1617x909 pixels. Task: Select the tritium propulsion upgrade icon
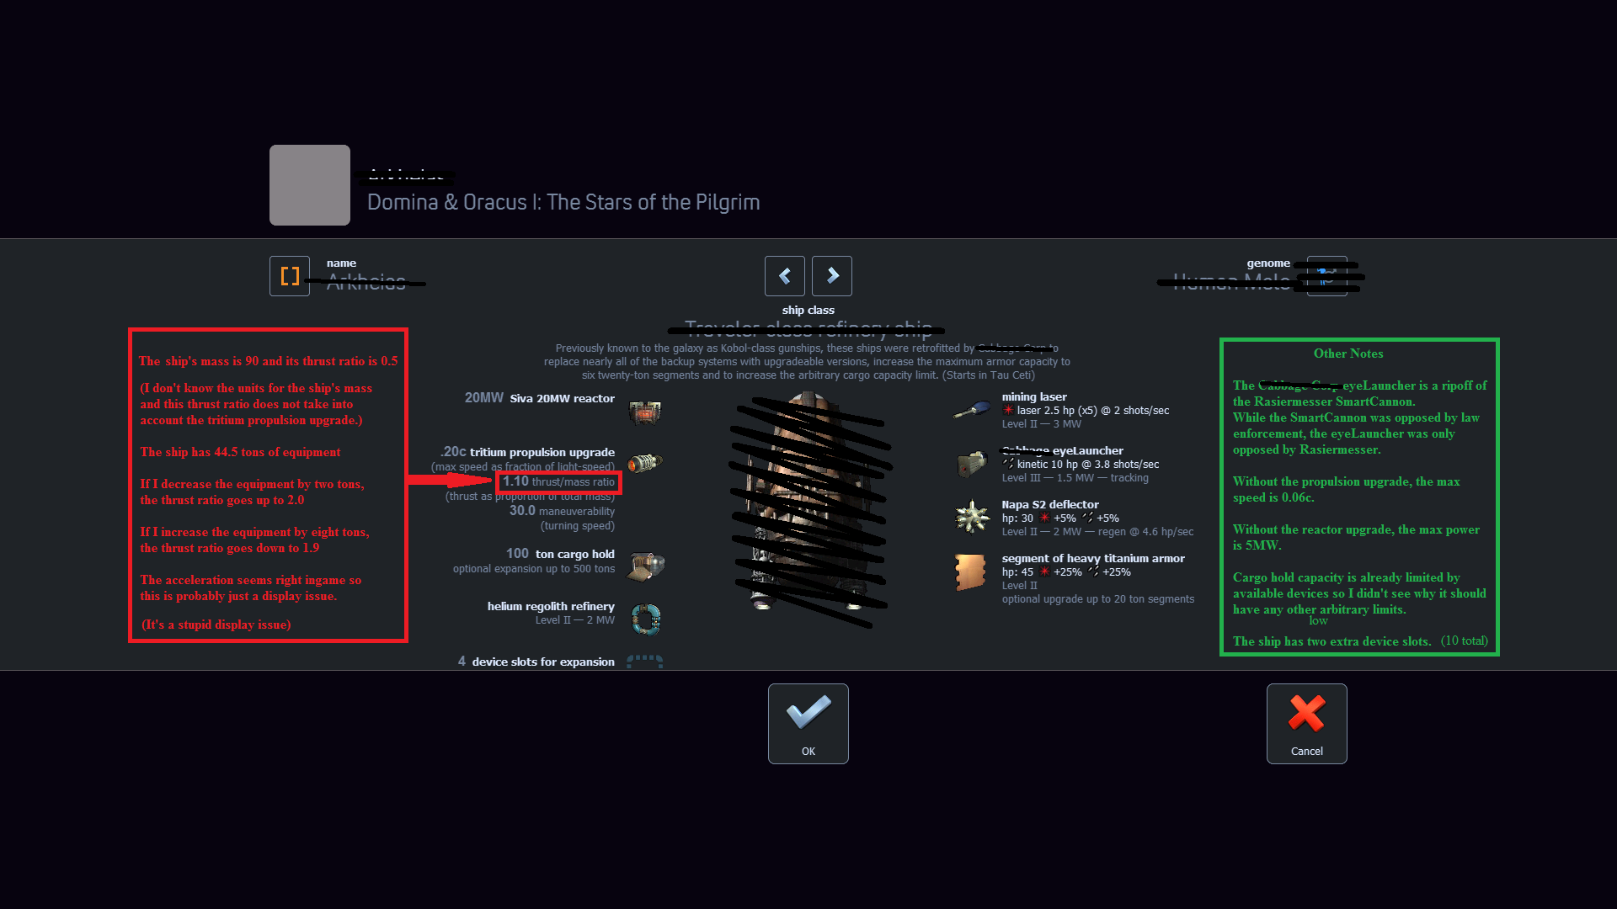pyautogui.click(x=644, y=459)
